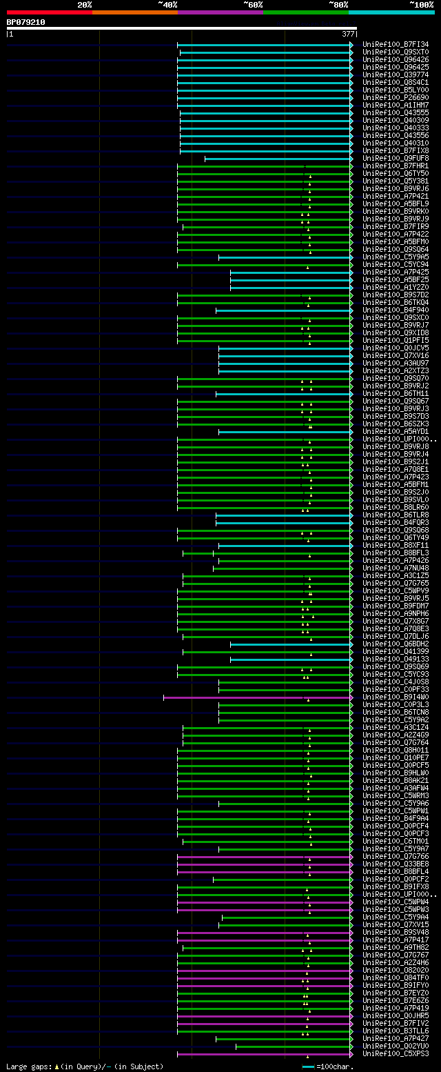The height and width of the screenshot is (1072, 441).
Task: Click label UniRef100_Q0JCV5
Action: pyautogui.click(x=396, y=348)
